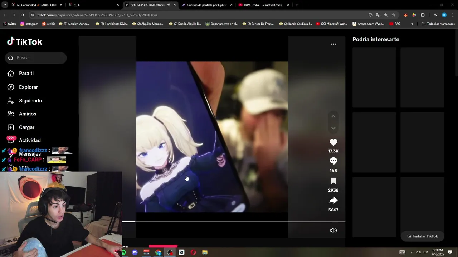Open Chrome from taskbar
The image size is (458, 257).
click(158, 252)
